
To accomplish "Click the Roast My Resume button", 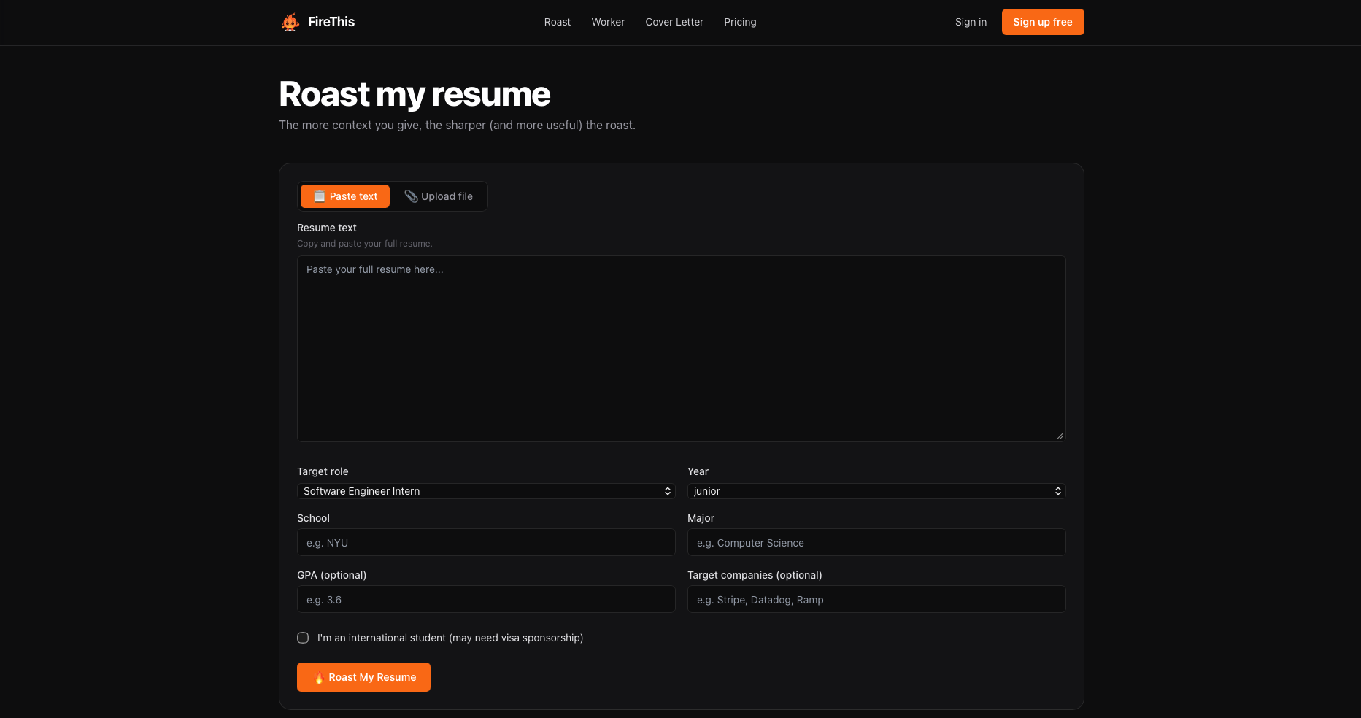I will (363, 677).
